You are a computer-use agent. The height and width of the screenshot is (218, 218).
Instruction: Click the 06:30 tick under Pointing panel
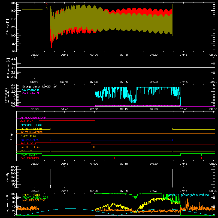click(x=35, y=55)
